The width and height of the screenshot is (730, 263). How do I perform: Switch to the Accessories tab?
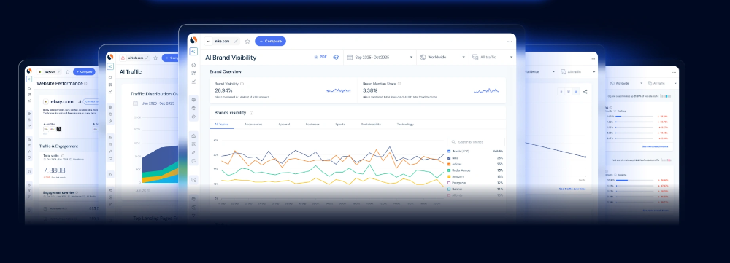(x=253, y=125)
